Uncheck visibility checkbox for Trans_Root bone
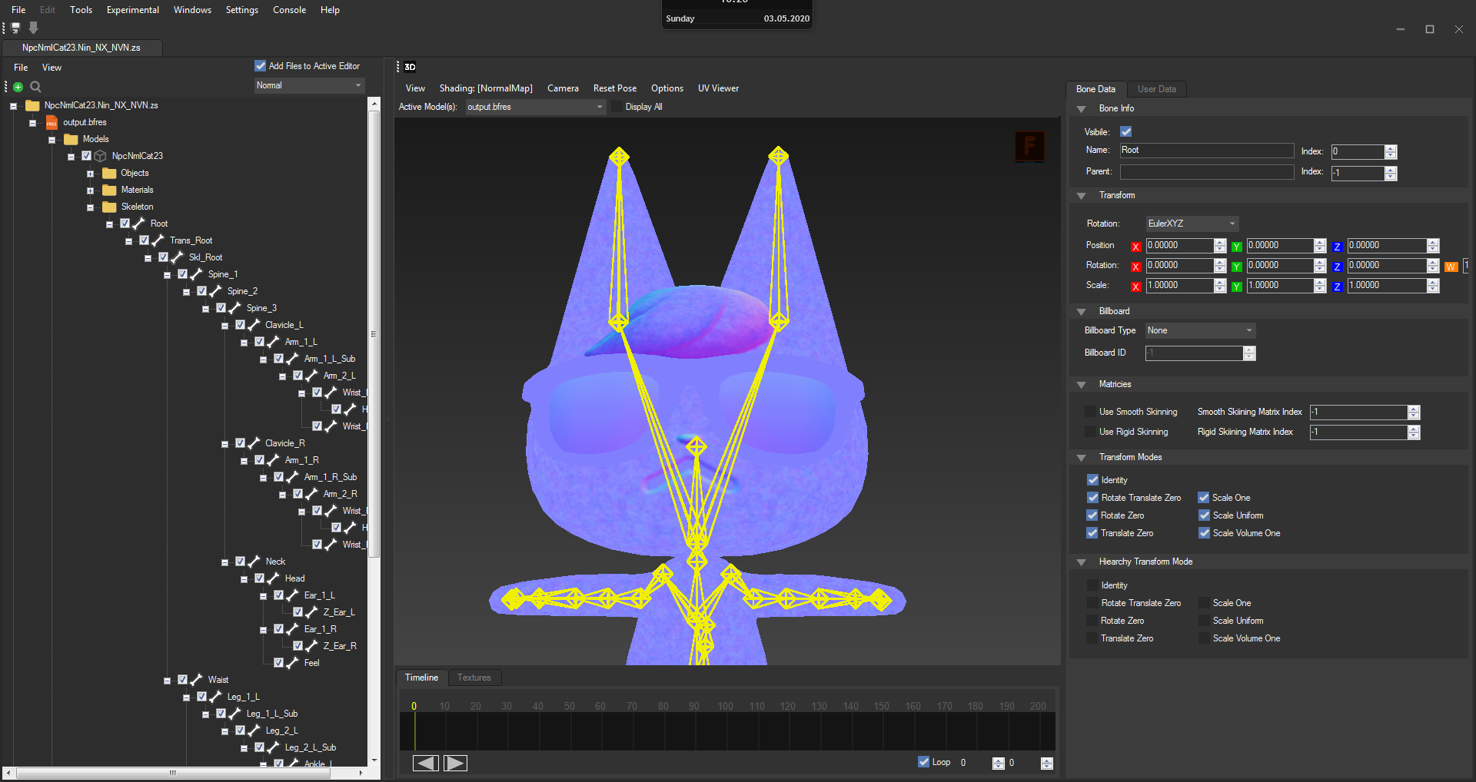This screenshot has height=782, width=1476. click(144, 240)
